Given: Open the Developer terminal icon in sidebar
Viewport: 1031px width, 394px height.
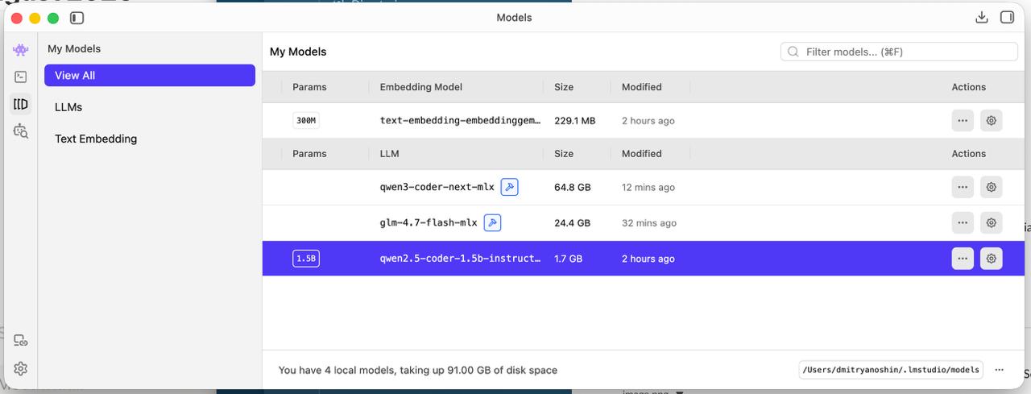Looking at the screenshot, I should [x=21, y=77].
